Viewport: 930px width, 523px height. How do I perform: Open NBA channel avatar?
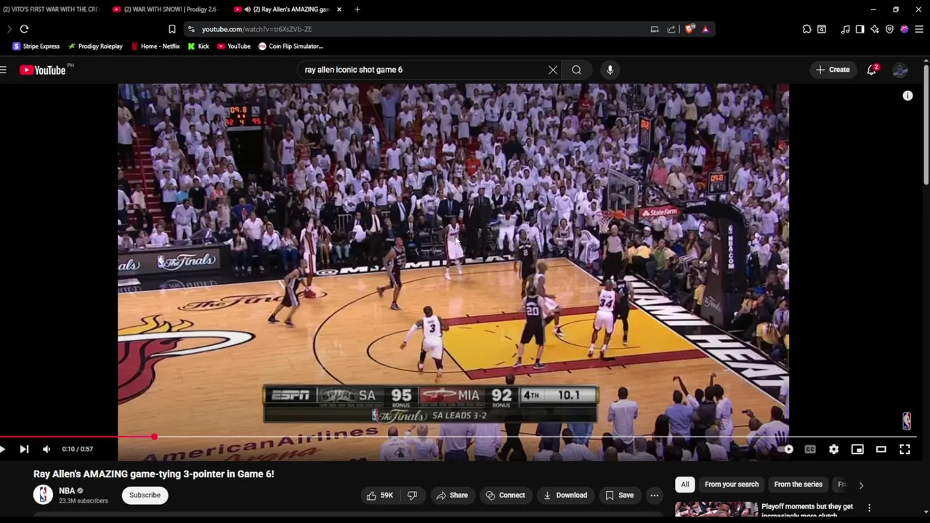[x=43, y=495]
